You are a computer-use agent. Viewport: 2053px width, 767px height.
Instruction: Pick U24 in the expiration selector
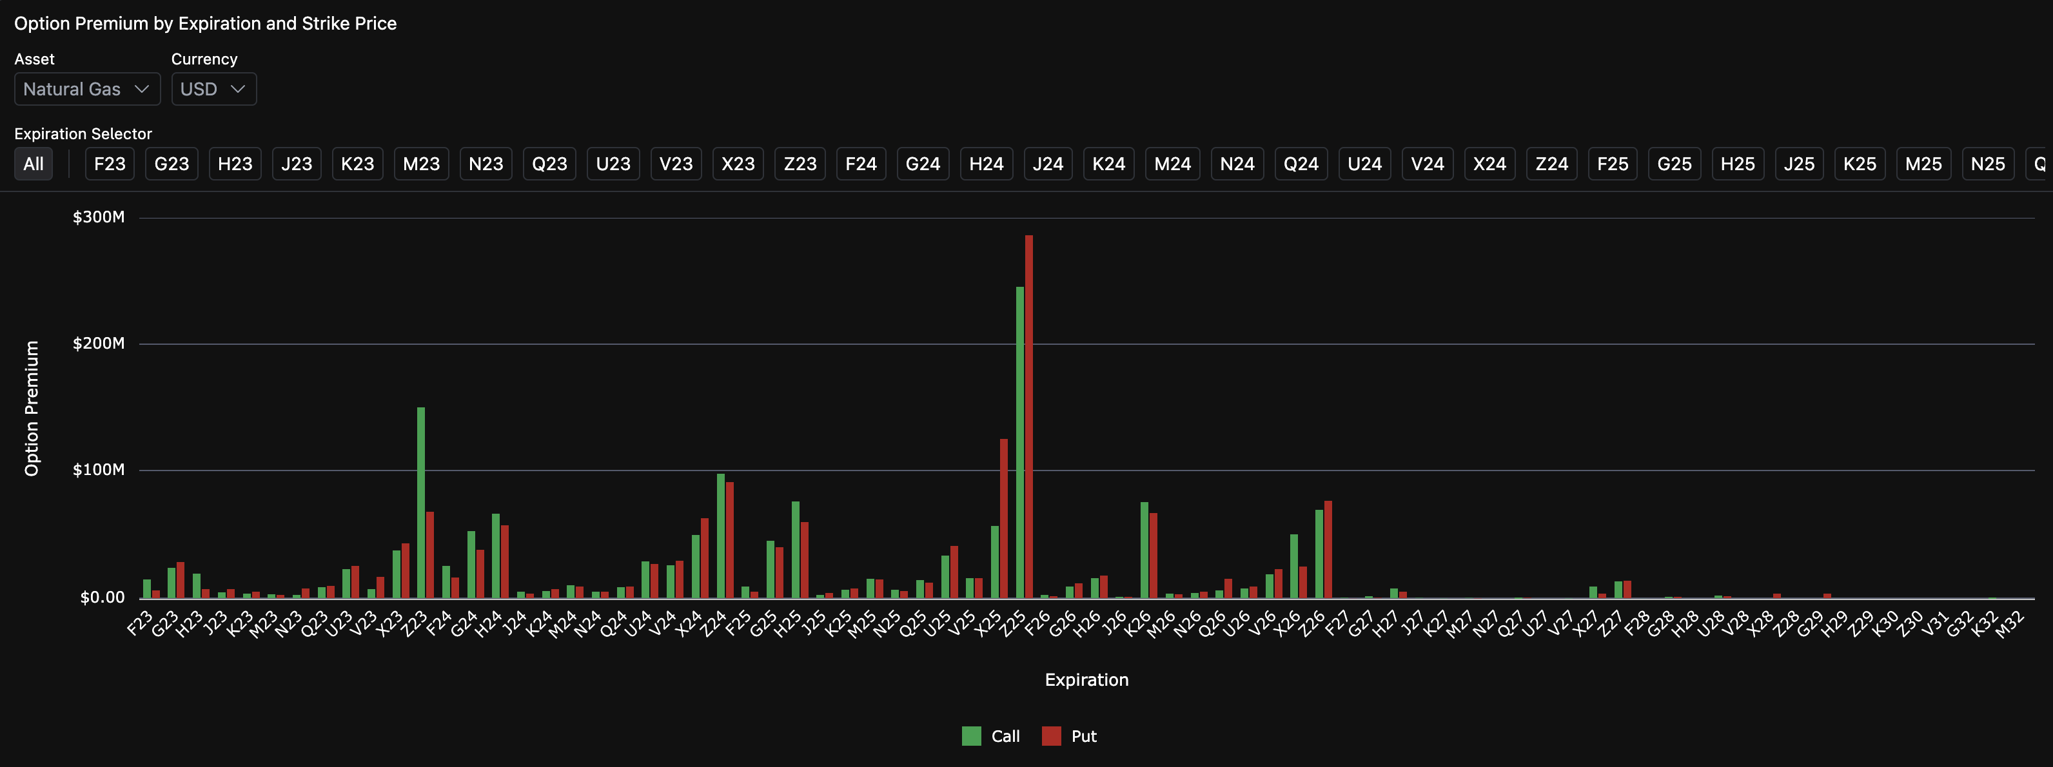1364,164
